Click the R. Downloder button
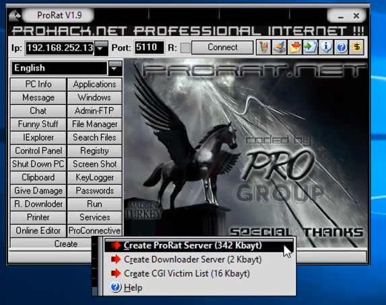The height and width of the screenshot is (305, 386). point(38,204)
